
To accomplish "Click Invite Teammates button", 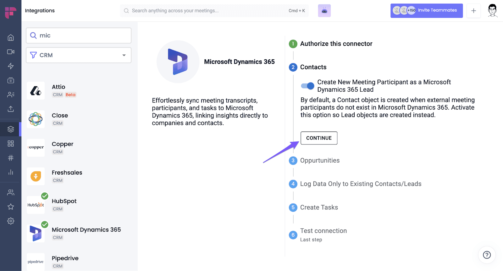I will coord(427,11).
